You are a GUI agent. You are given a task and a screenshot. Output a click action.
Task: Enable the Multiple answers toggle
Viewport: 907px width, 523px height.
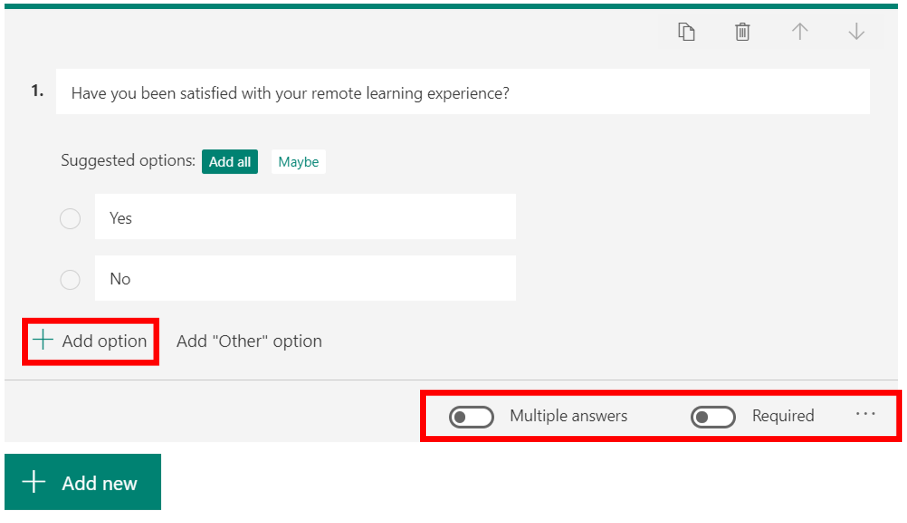click(x=471, y=417)
